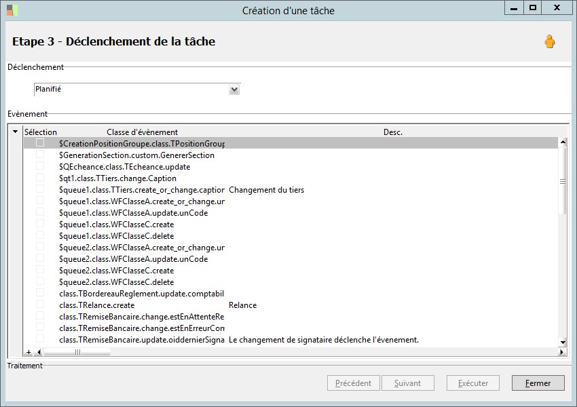Click the horizontal scrollbar thumb of grid
Screen dimensions: 577x407
tap(77, 352)
